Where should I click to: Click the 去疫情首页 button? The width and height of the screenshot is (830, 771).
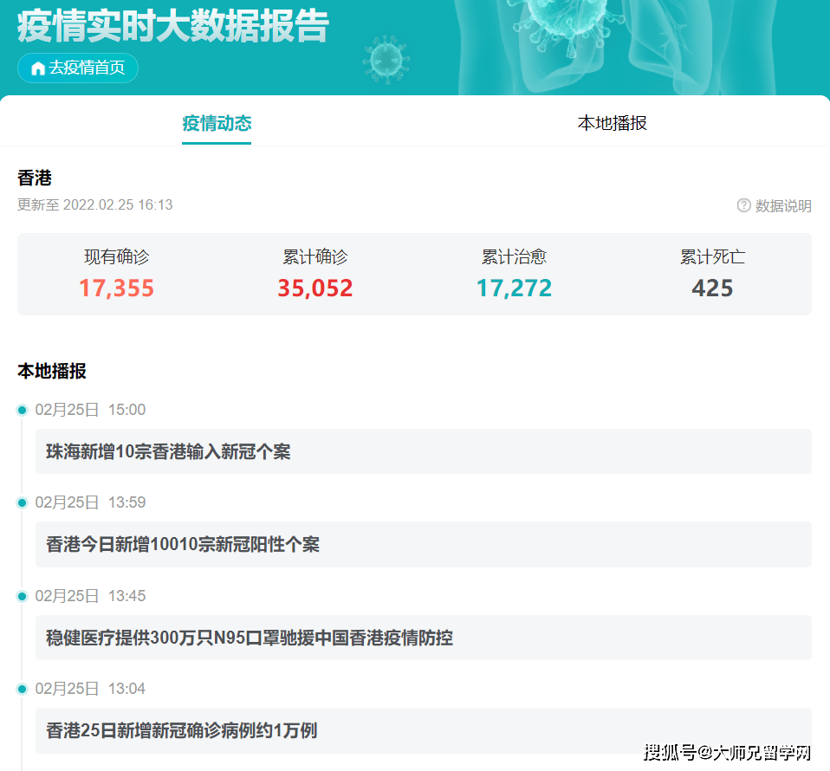[77, 68]
